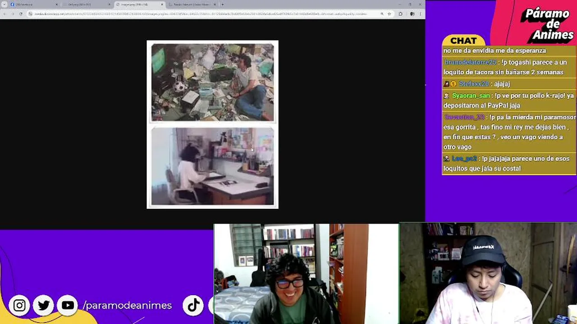The image size is (577, 324).
Task: Reload the current page
Action: click(21, 14)
